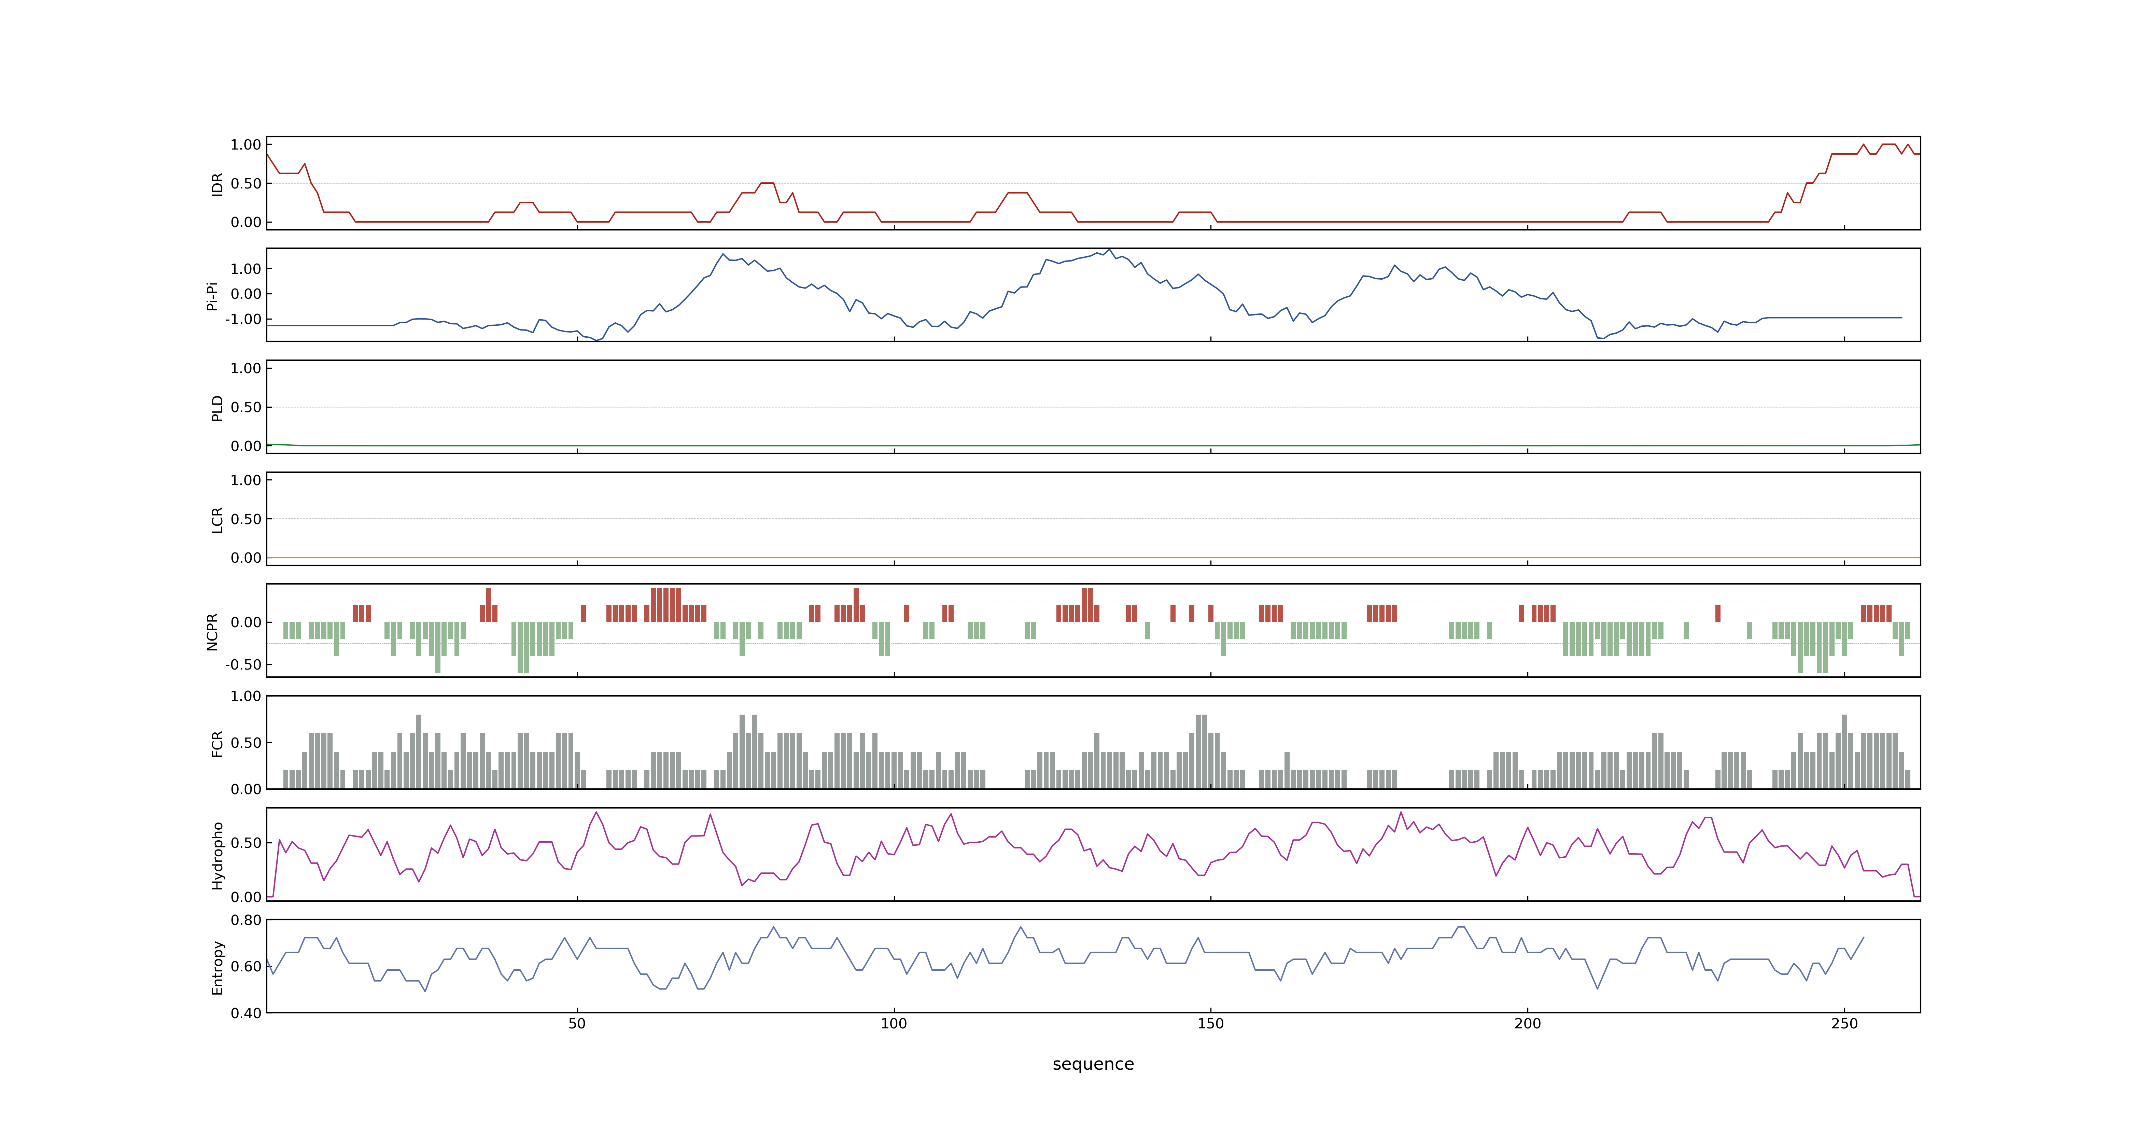Click the FCR axis label
The image size is (2134, 1138).
coord(217,743)
